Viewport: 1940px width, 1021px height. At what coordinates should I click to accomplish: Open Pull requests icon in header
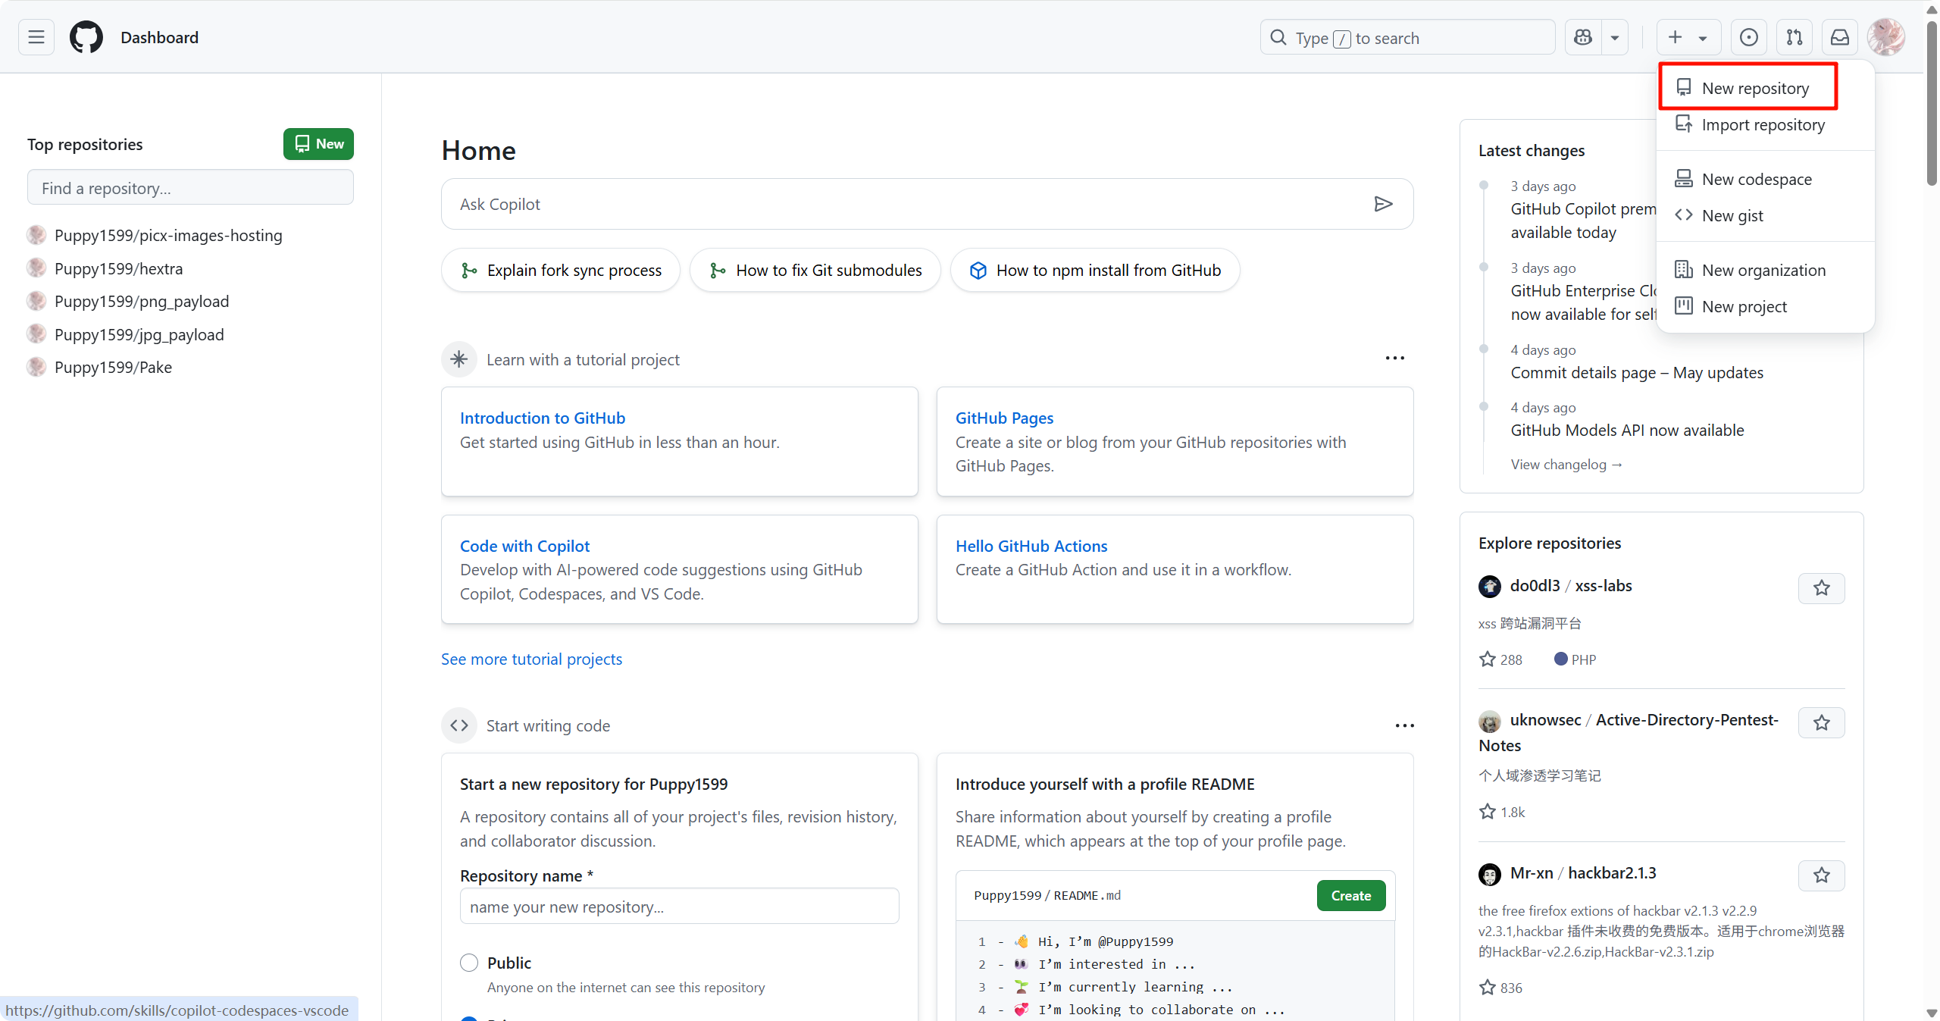tap(1794, 37)
